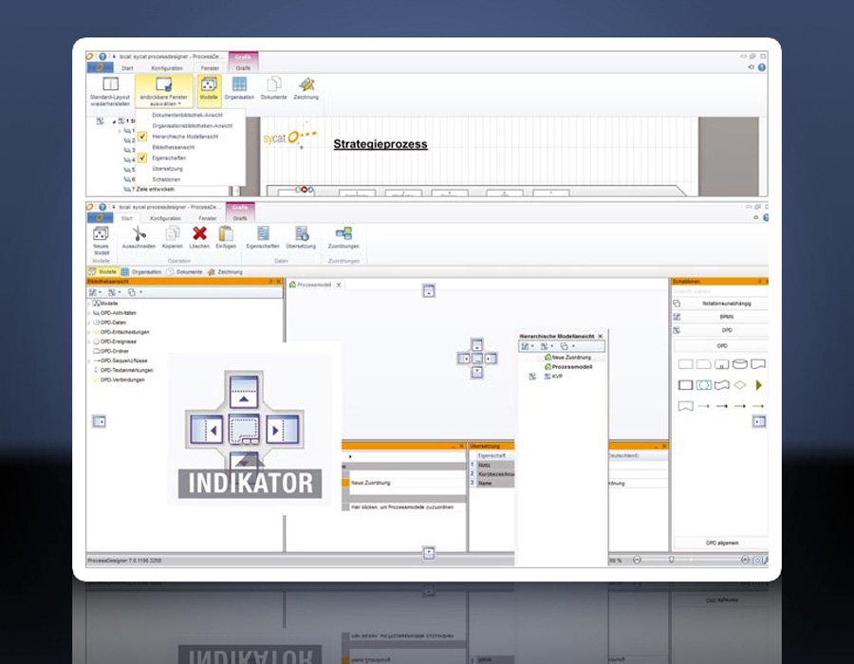Open the andockbare Fenster auswählen dropdown

coord(163,91)
